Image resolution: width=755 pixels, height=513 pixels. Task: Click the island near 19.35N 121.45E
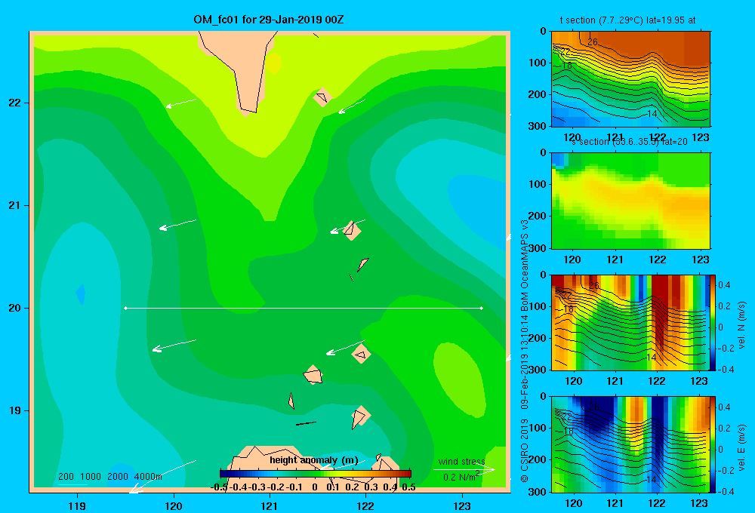(313, 375)
